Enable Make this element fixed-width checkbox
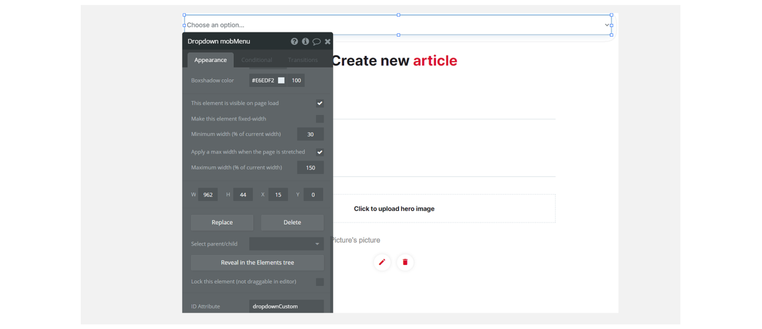The image size is (762, 329). [320, 119]
